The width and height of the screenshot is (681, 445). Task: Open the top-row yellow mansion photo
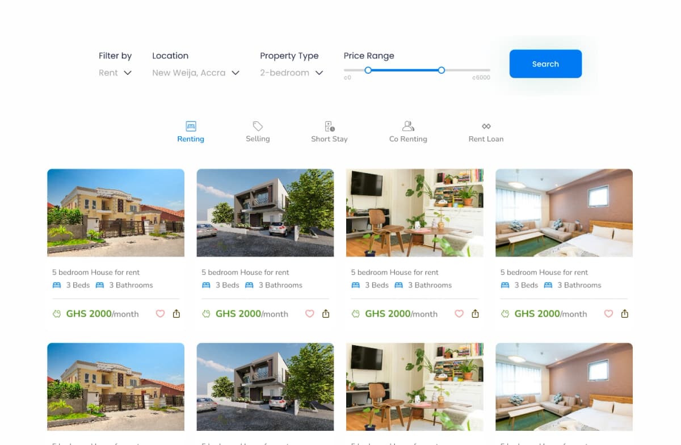coord(116,213)
